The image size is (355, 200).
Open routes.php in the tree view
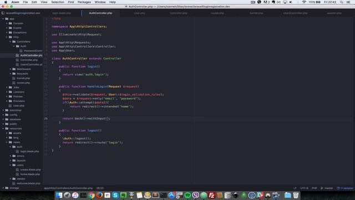(23, 83)
